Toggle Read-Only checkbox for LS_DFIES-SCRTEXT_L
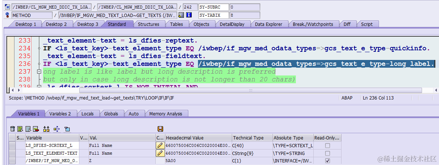This screenshot has height=165, width=439. (327, 145)
